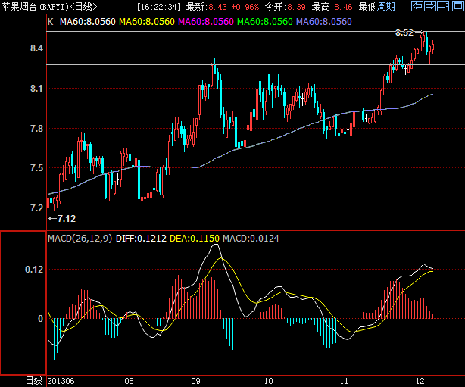Click the 8.1 price axis label
The height and width of the screenshot is (387, 465).
(x=37, y=89)
